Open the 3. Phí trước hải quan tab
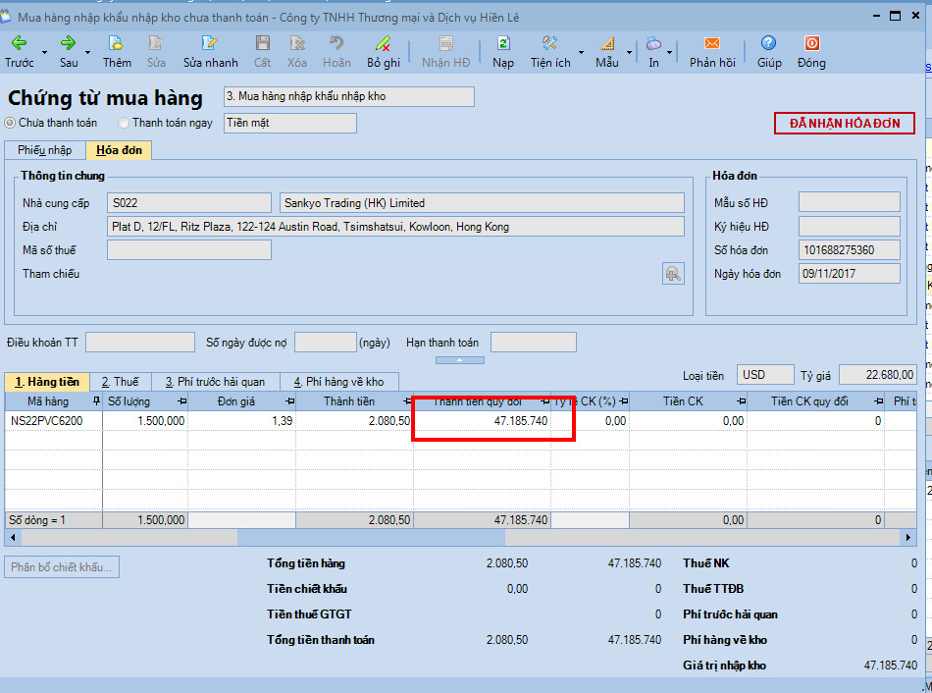The height and width of the screenshot is (693, 932). (215, 381)
